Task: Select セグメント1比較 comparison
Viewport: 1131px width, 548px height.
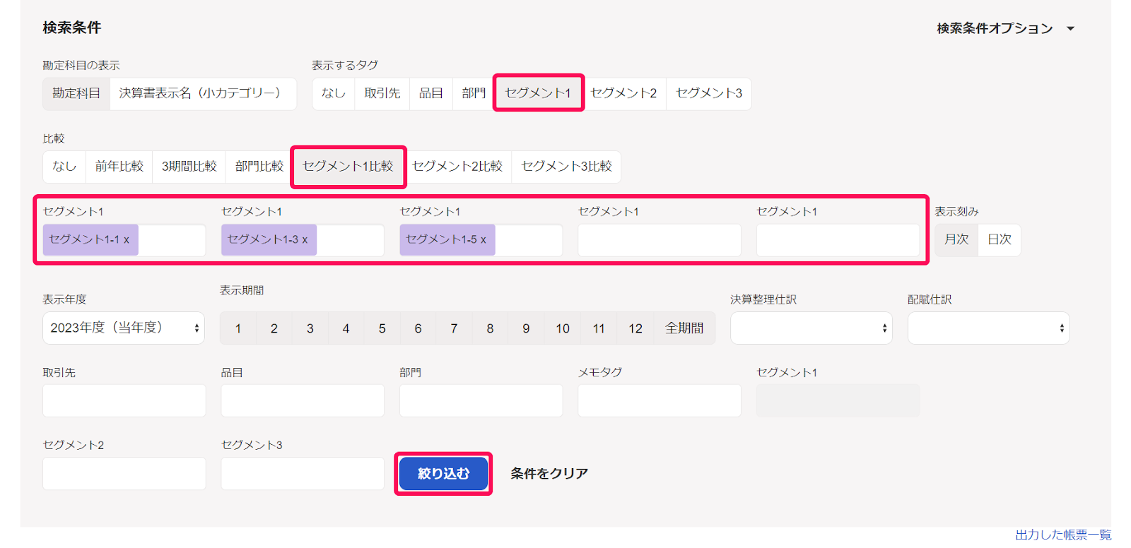Action: click(x=348, y=166)
